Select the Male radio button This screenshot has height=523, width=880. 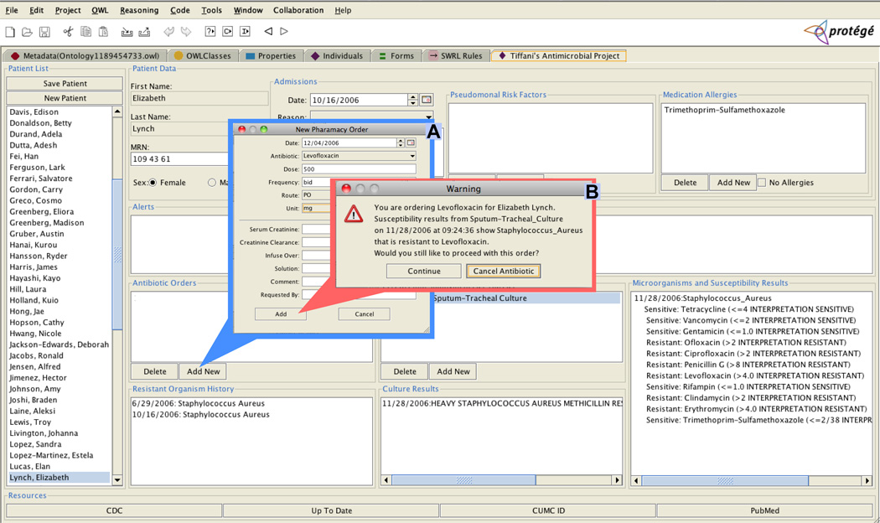click(x=212, y=183)
